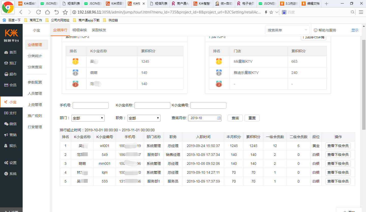The image size is (366, 212).
Task: Open the 系统 system item in sidebar
Action: point(11,174)
